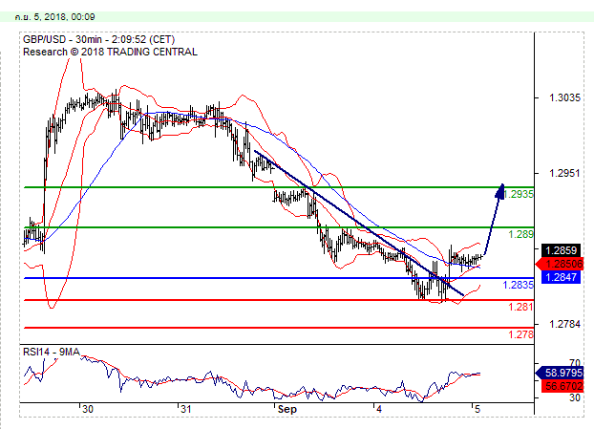
Task: Click the green 1.2935 resistance label
Action: click(x=519, y=194)
